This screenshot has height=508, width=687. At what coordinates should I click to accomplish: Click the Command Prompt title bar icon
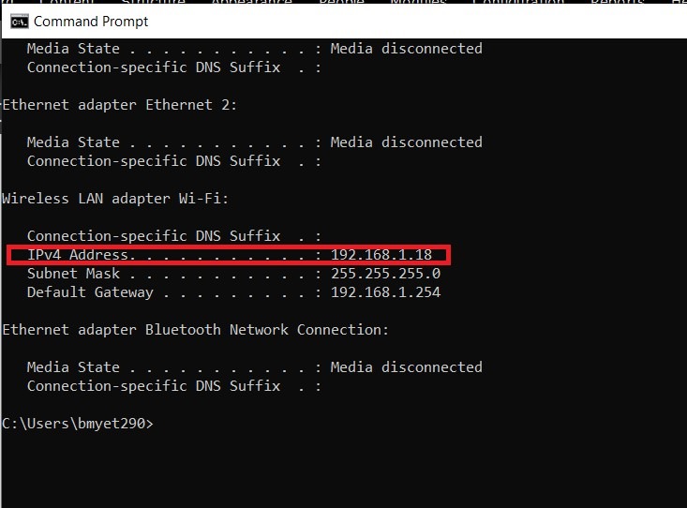pos(18,22)
